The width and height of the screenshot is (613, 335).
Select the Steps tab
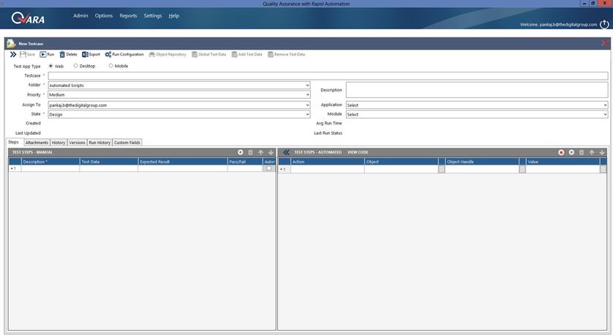tap(13, 143)
